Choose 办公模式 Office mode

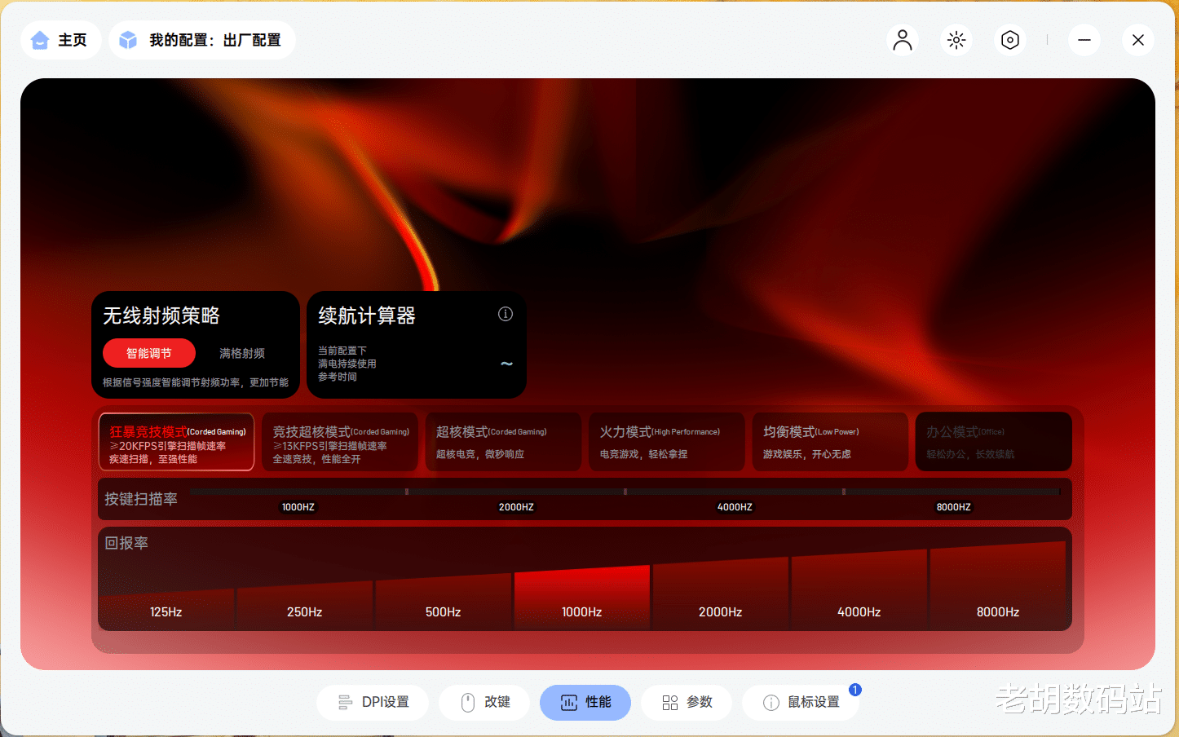(x=993, y=442)
